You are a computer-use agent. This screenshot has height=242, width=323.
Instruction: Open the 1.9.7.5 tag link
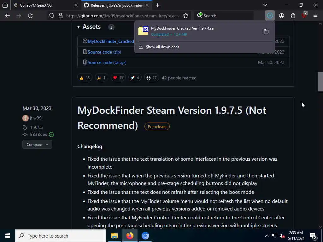(37, 127)
